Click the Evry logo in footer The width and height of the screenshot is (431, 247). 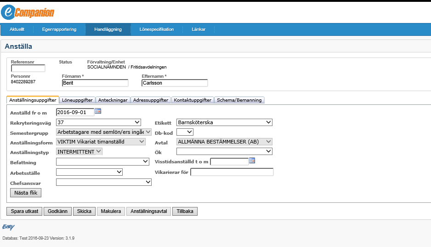pos(8,227)
